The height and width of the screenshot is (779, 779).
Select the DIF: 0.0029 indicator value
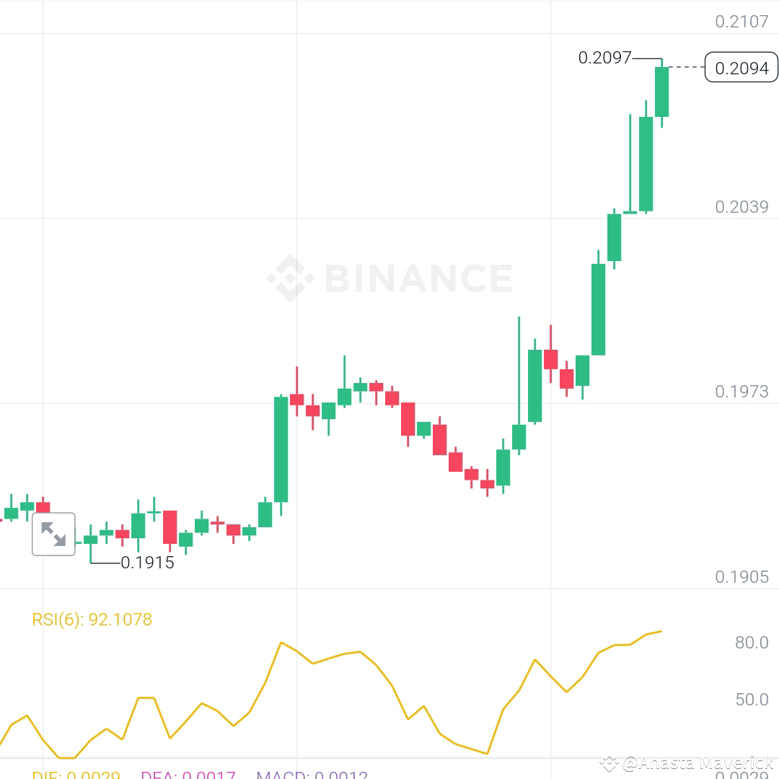76,775
